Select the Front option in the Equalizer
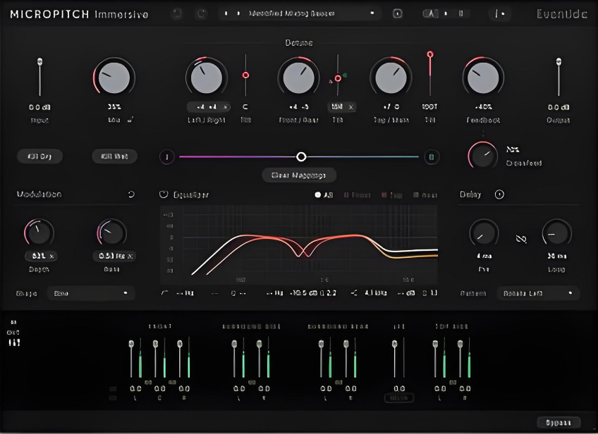 [x=357, y=194]
